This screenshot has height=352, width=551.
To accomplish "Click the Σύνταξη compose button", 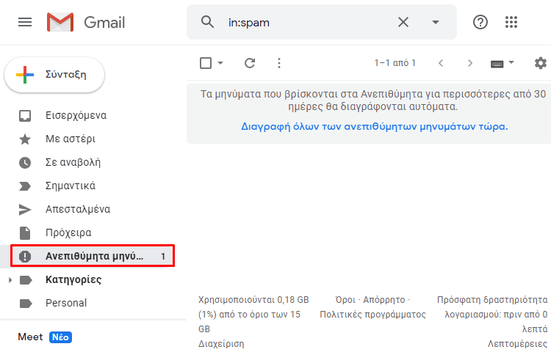I will click(54, 75).
